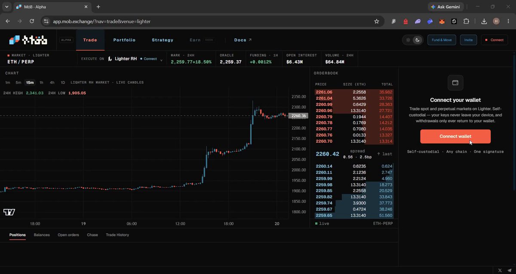
Task: Open the red backpack wallet extension
Action: pos(405,21)
